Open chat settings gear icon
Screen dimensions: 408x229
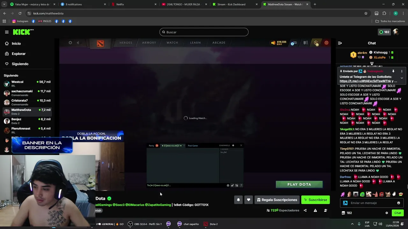pos(387,213)
